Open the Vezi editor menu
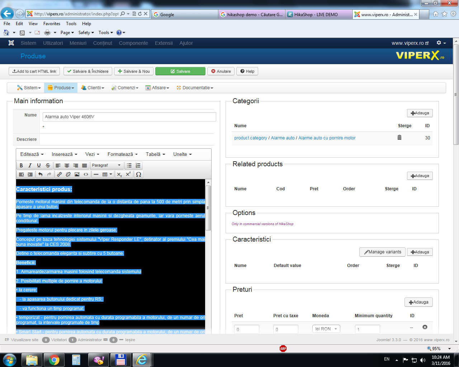 coord(92,154)
